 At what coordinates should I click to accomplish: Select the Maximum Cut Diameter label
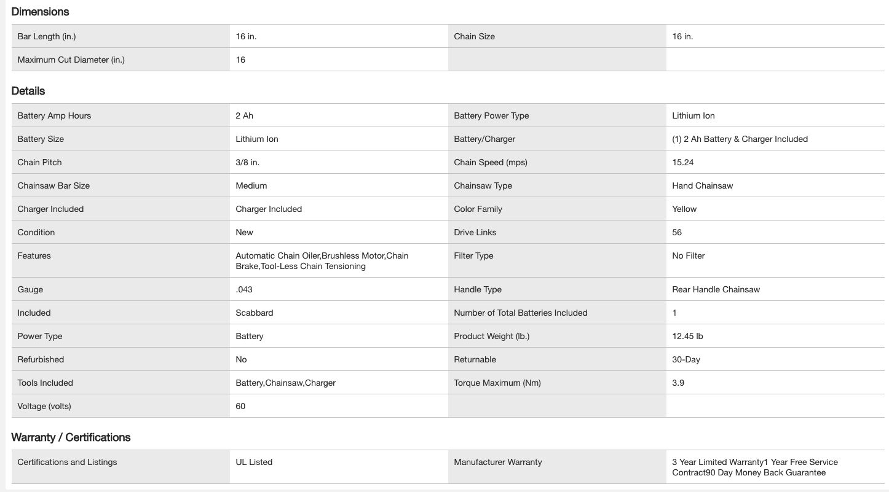click(71, 60)
